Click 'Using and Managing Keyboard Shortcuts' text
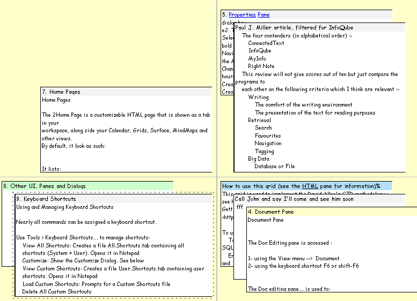Viewport: 417px width, 301px height. click(x=65, y=207)
